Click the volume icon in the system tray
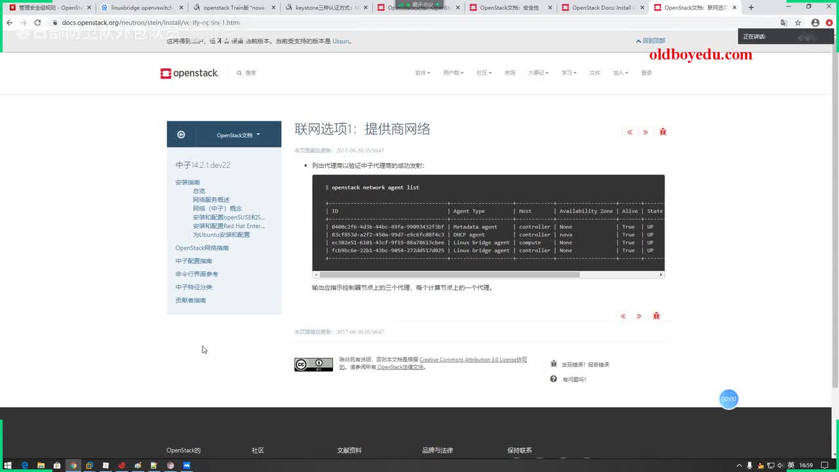Image resolution: width=839 pixels, height=472 pixels. click(x=780, y=465)
